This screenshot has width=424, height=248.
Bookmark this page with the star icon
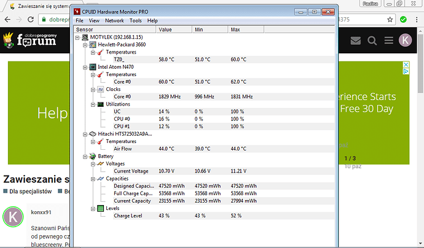[390, 20]
